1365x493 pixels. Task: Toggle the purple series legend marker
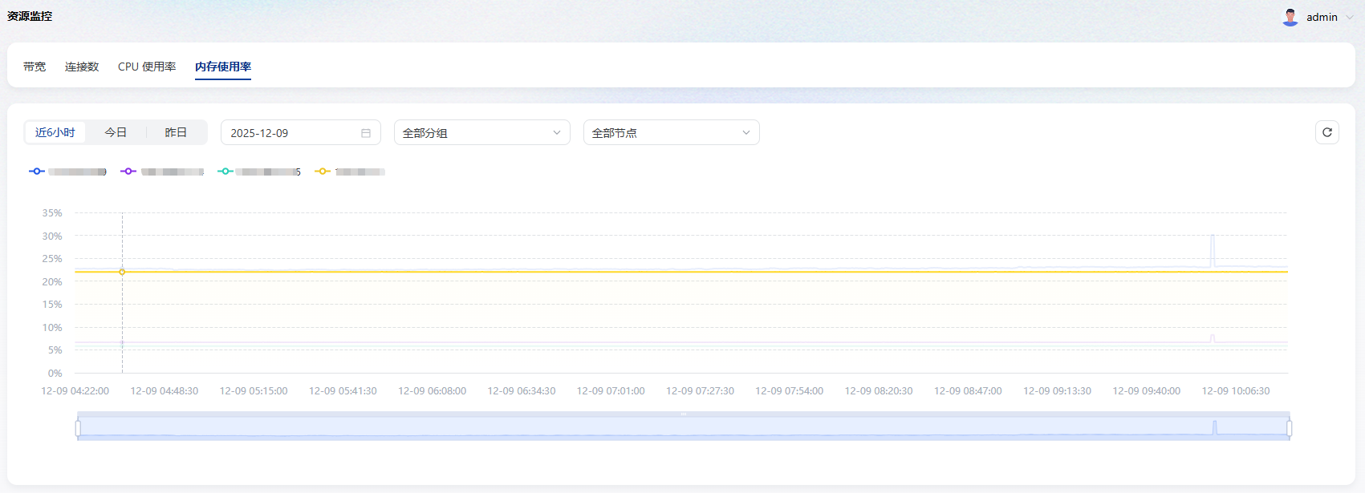(128, 172)
